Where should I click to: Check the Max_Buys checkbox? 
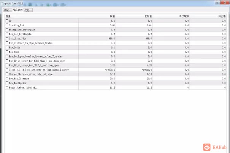tap(7, 52)
